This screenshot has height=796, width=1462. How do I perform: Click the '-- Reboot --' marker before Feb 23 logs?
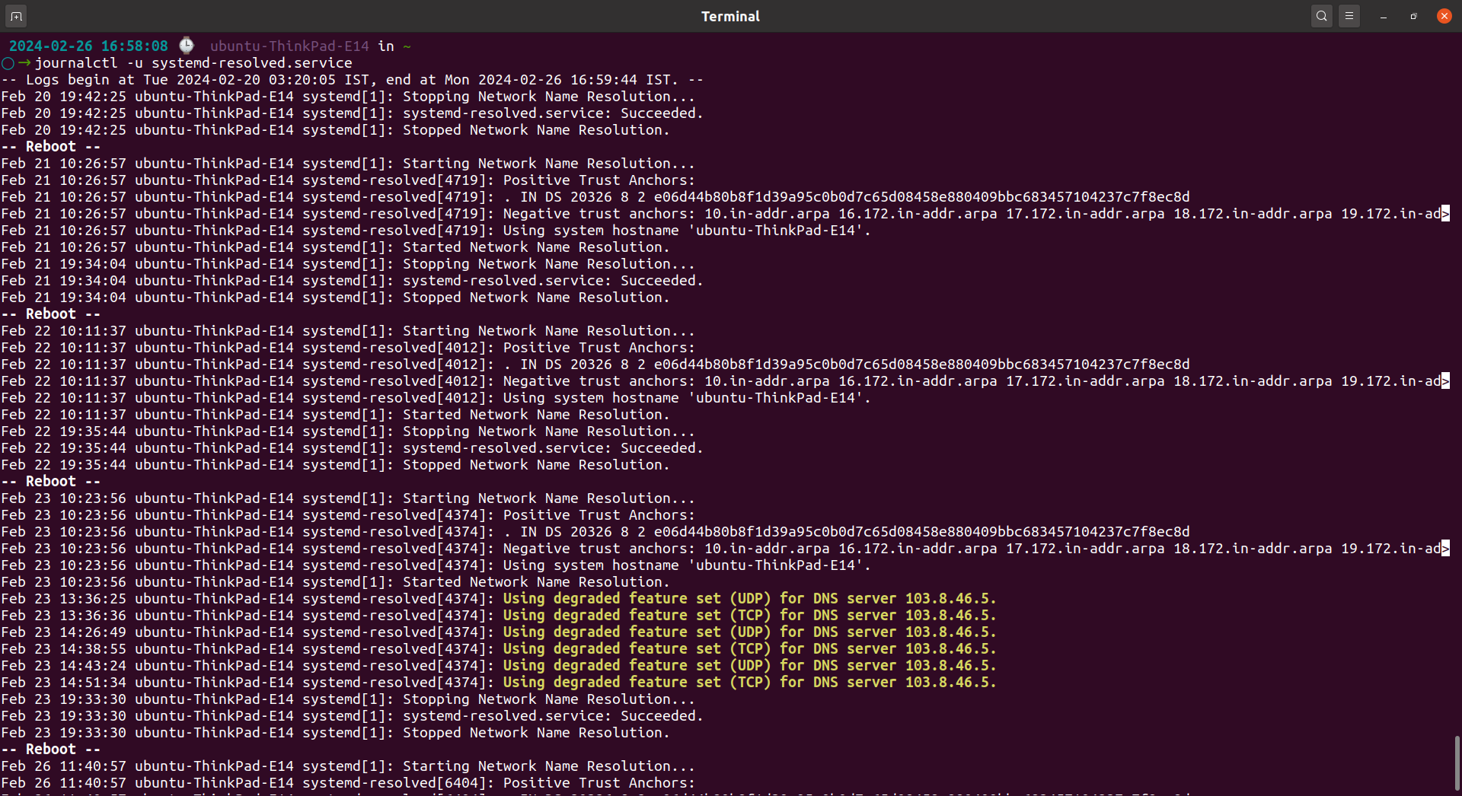coord(51,482)
